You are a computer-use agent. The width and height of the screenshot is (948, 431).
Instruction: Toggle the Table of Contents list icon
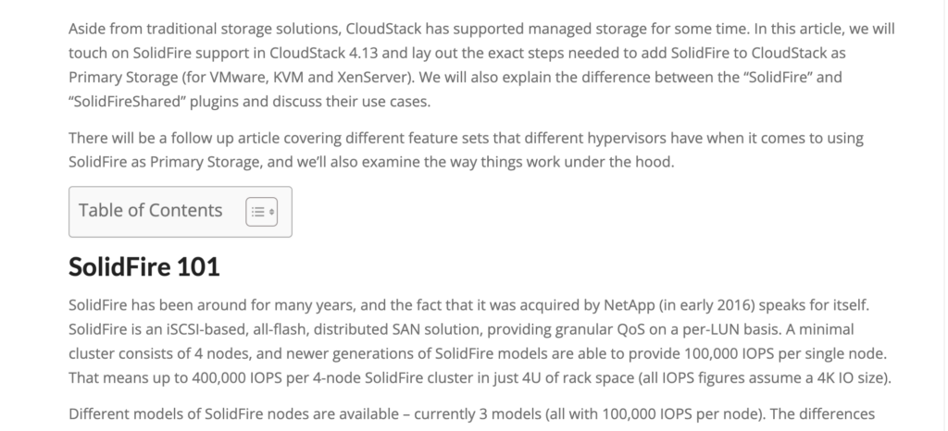tap(261, 212)
